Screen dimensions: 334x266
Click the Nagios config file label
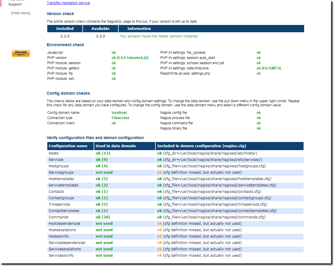pos(173,113)
